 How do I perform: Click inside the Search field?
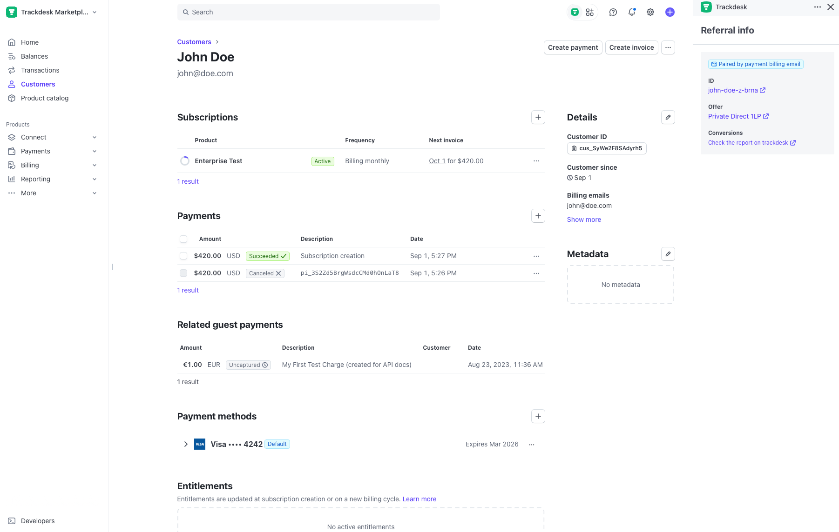[308, 12]
